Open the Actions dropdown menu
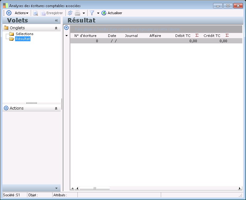Screen dimensions: 246x200 (x=22, y=13)
